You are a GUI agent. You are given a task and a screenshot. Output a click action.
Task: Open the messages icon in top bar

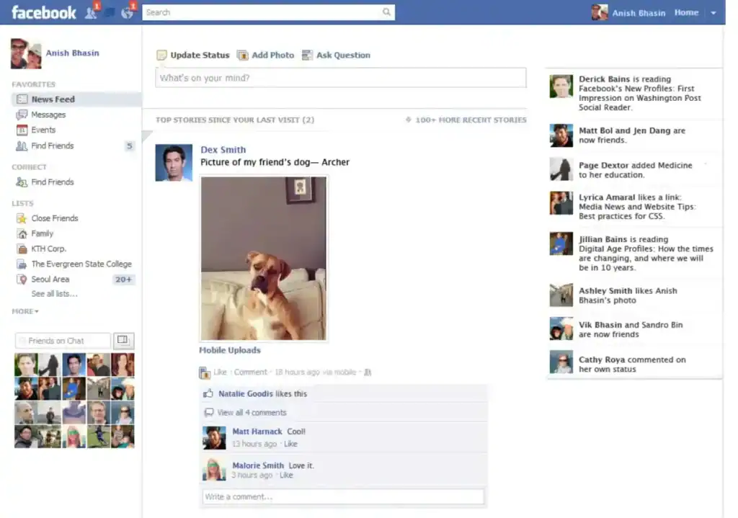click(110, 13)
